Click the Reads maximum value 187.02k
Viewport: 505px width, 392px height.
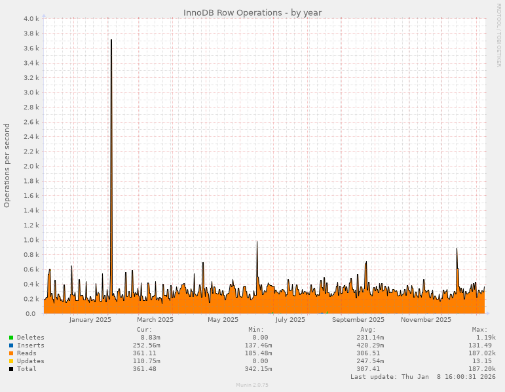pyautogui.click(x=482, y=353)
